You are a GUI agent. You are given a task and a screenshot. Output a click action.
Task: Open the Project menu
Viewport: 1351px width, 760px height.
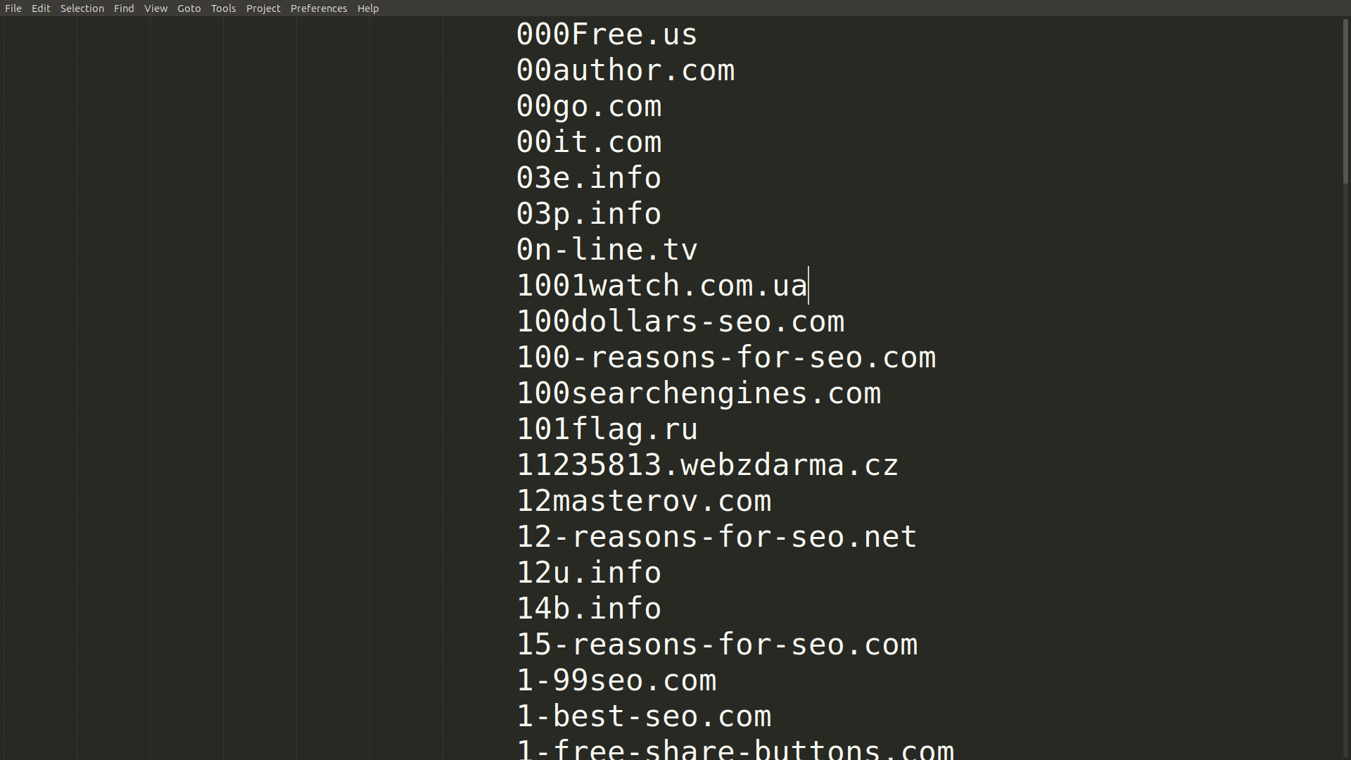[x=263, y=8]
